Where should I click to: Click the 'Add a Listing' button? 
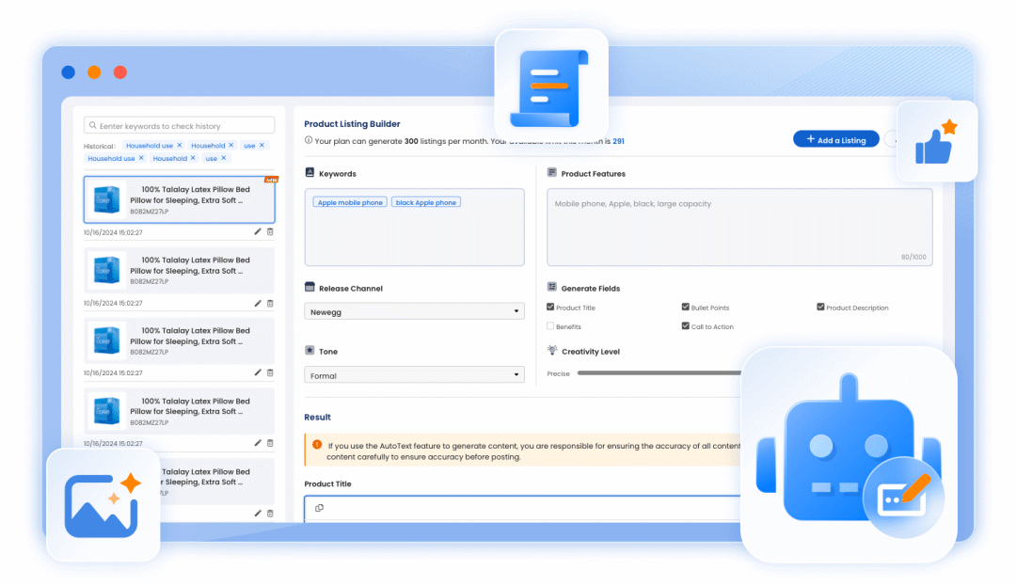coord(835,139)
